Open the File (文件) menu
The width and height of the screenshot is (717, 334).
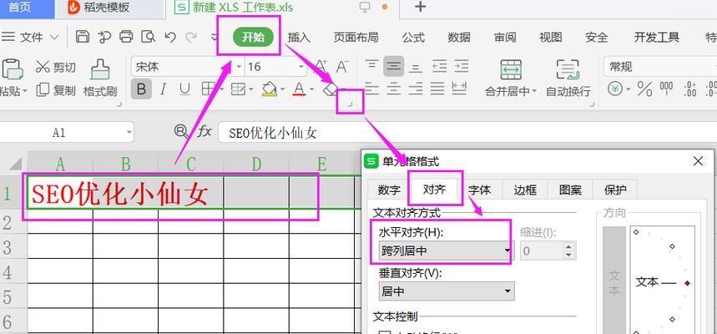[x=31, y=37]
